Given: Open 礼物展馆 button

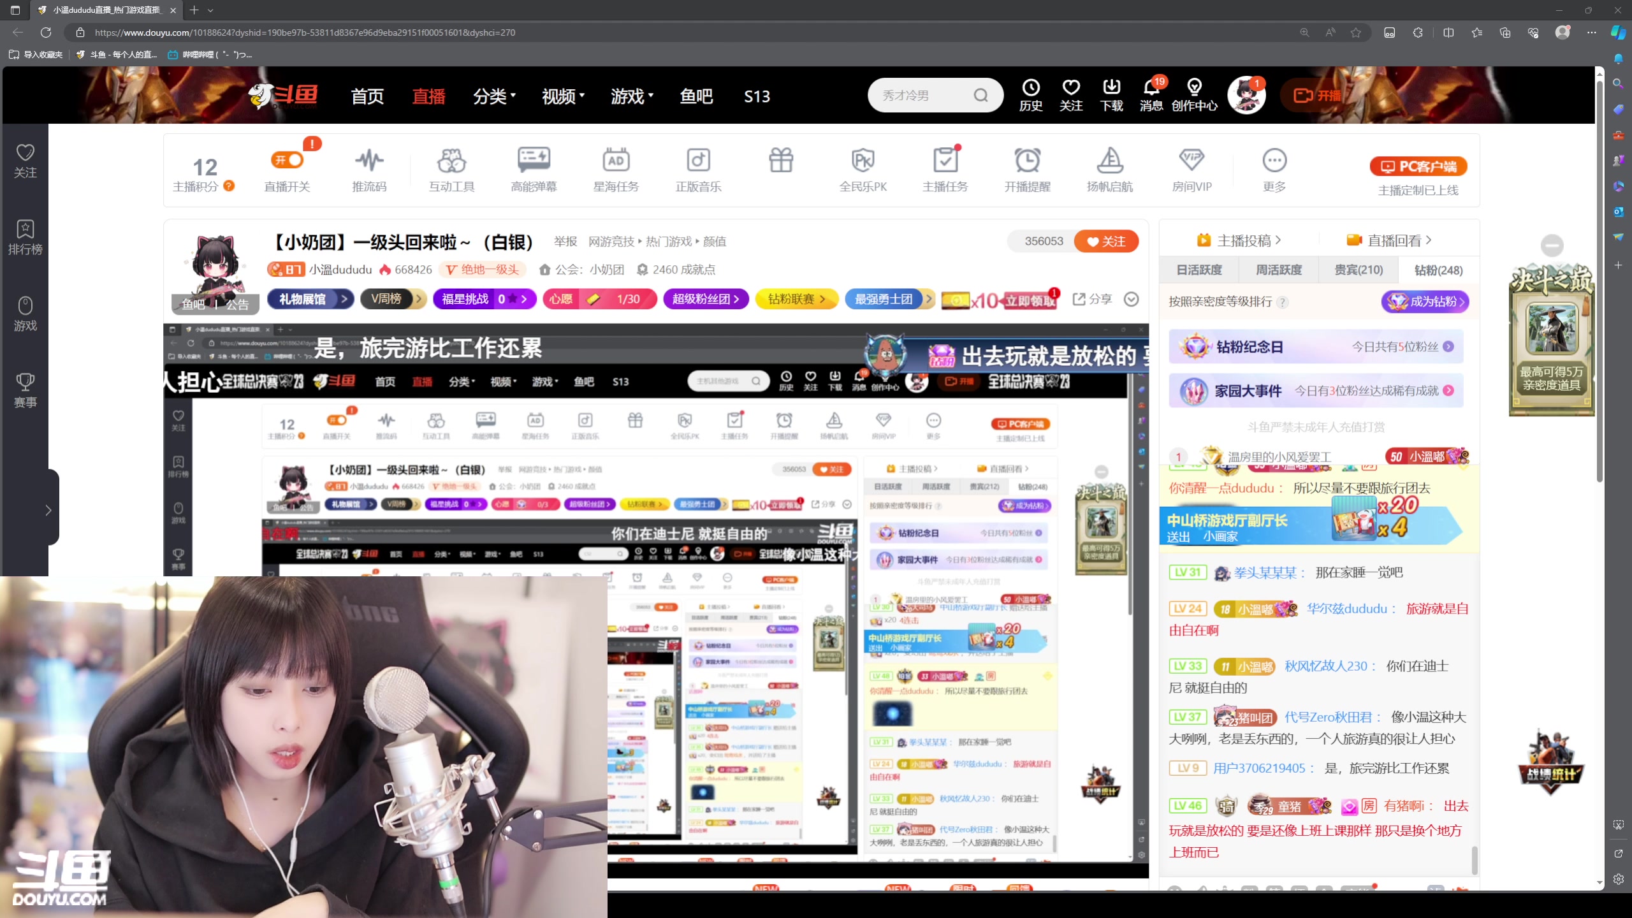Looking at the screenshot, I should tap(310, 299).
